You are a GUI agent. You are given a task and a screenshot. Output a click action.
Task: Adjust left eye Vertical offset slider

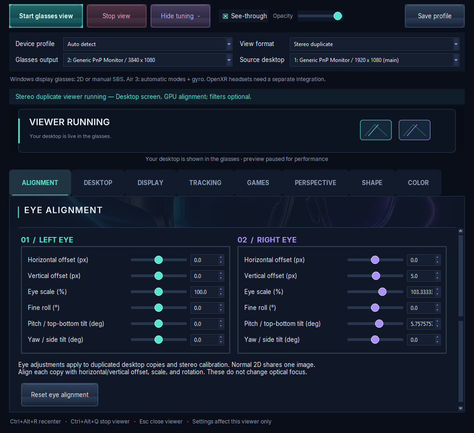pyautogui.click(x=159, y=276)
